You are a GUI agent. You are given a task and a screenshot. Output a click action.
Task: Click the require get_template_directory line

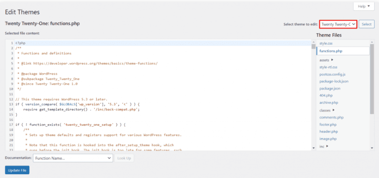click(x=82, y=109)
